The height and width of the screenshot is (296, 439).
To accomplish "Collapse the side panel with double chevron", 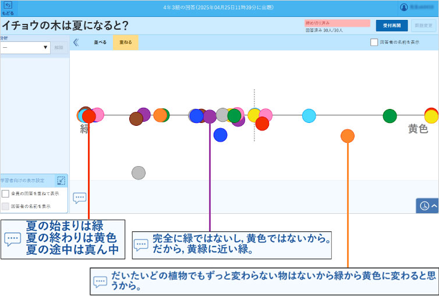I will tap(76, 42).
